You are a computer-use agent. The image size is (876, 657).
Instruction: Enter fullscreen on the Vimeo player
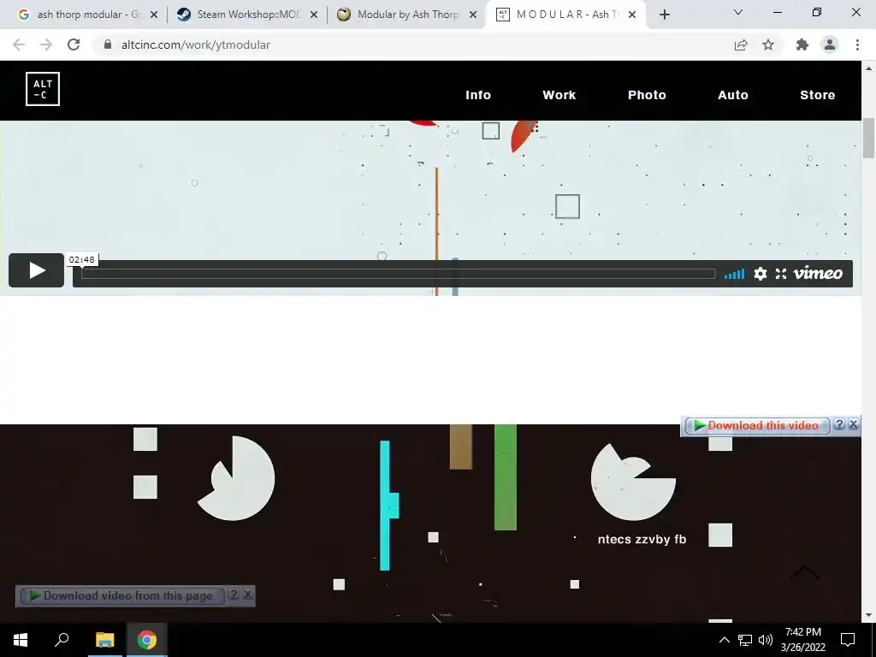(781, 274)
